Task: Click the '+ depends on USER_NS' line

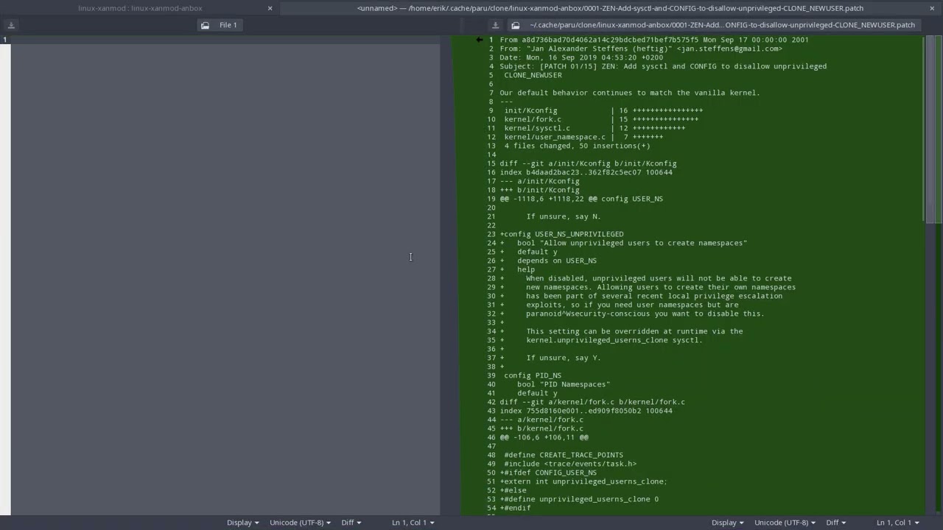Action: pos(548,261)
